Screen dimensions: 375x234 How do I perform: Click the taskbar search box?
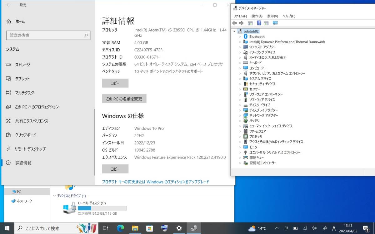pyautogui.click(x=56, y=228)
